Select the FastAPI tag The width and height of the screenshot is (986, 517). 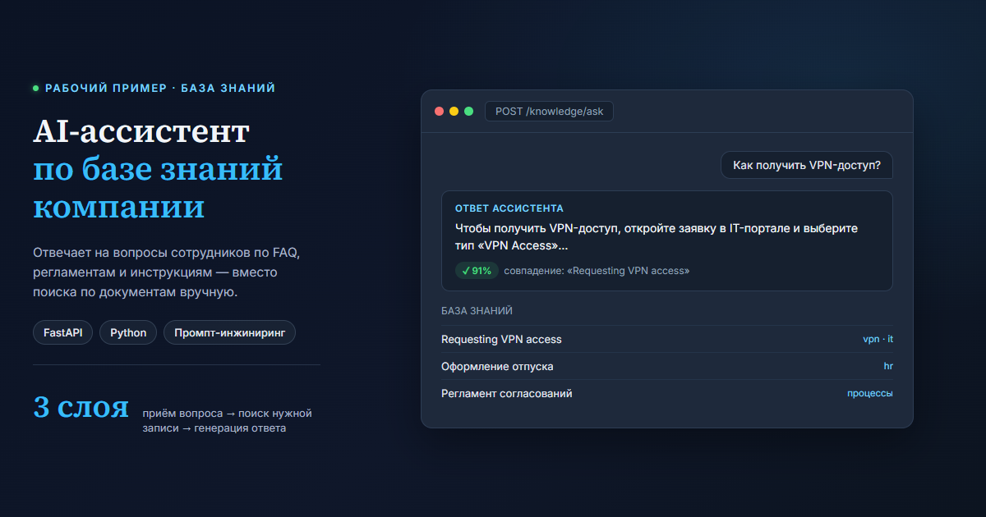(63, 332)
